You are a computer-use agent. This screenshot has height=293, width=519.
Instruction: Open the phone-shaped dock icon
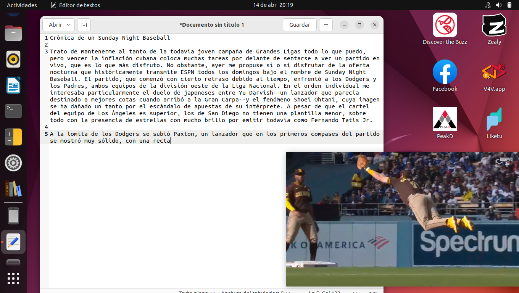point(13,216)
